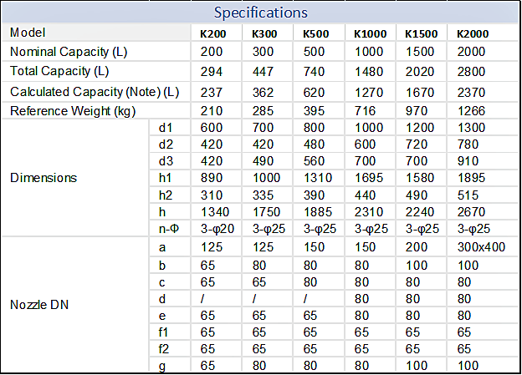Click K200 n-Φ value 3-φ20
Image resolution: width=522 pixels, height=375 pixels.
coord(217,229)
